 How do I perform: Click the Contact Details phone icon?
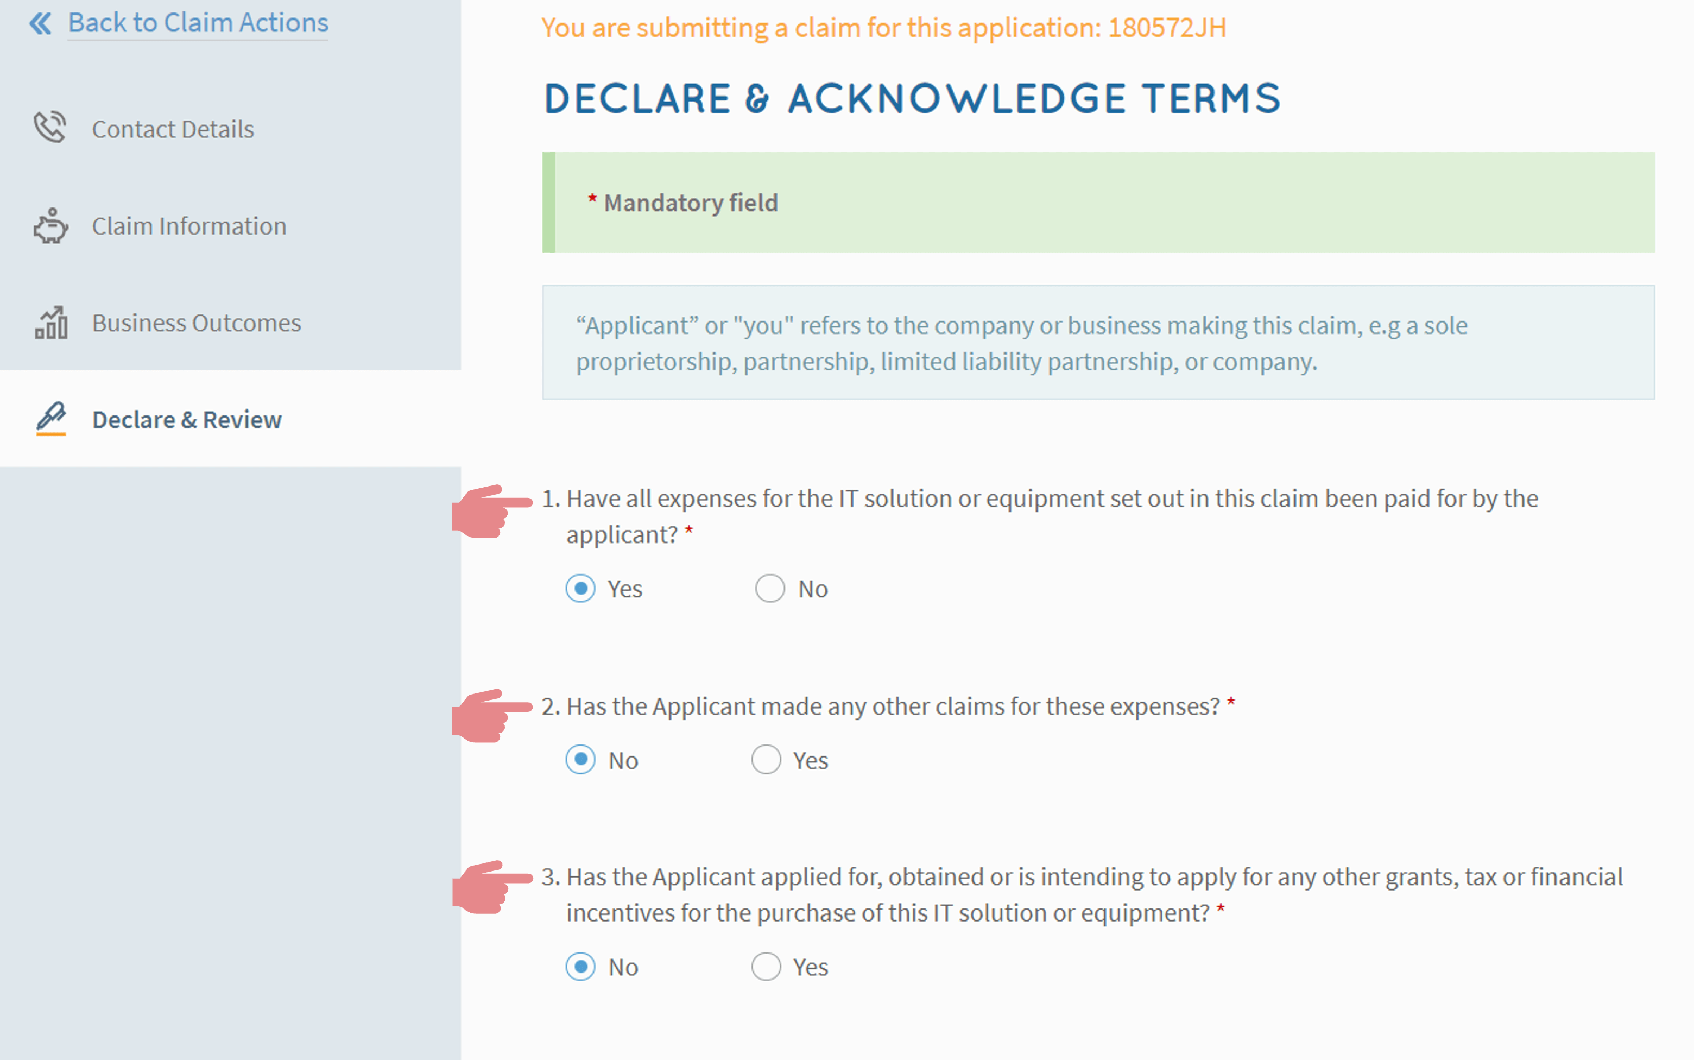point(50,128)
